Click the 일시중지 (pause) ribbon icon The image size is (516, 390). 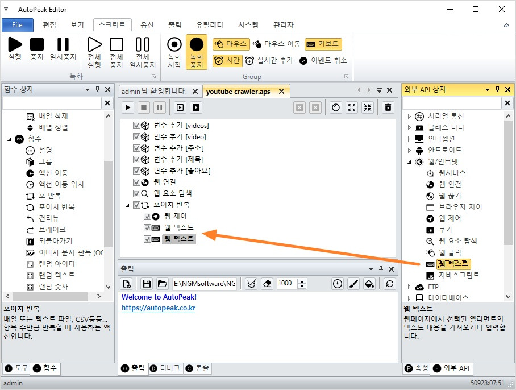pos(63,44)
